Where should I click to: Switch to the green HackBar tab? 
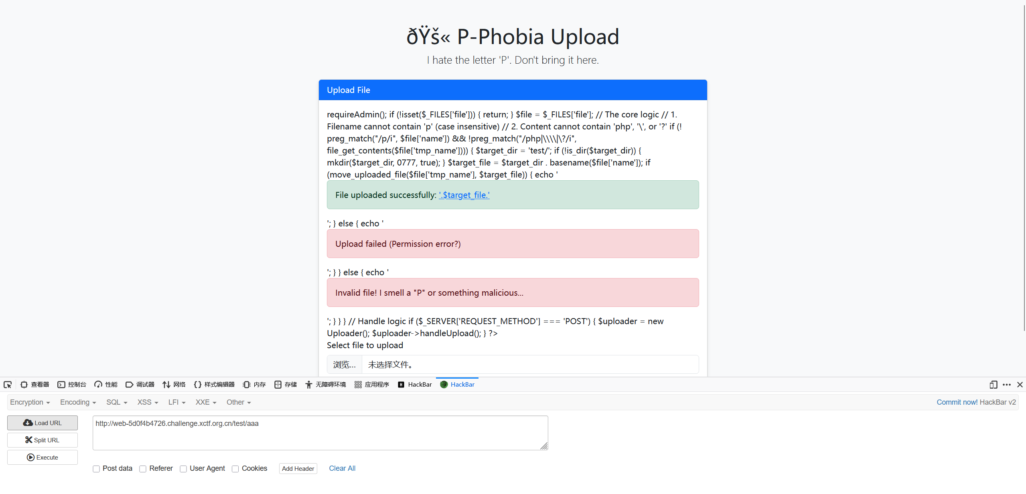457,385
